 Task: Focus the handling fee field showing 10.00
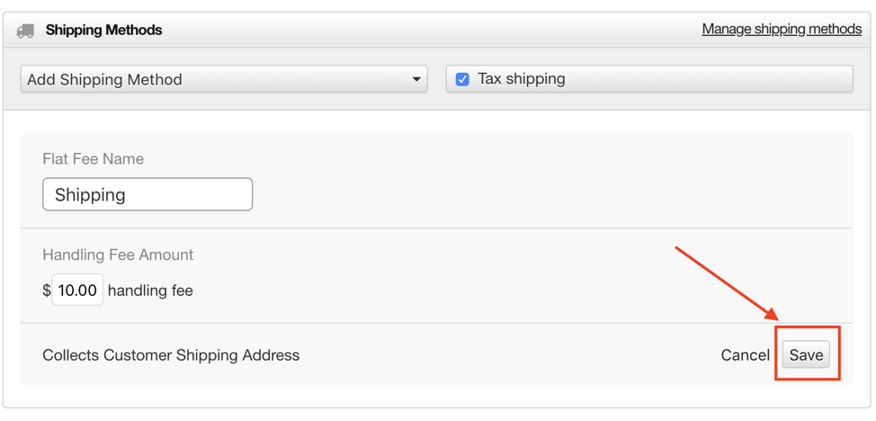[77, 291]
